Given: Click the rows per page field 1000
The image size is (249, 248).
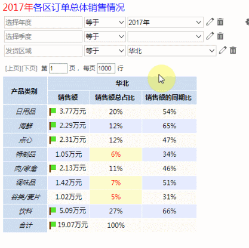Looking at the screenshot, I should tap(106, 69).
